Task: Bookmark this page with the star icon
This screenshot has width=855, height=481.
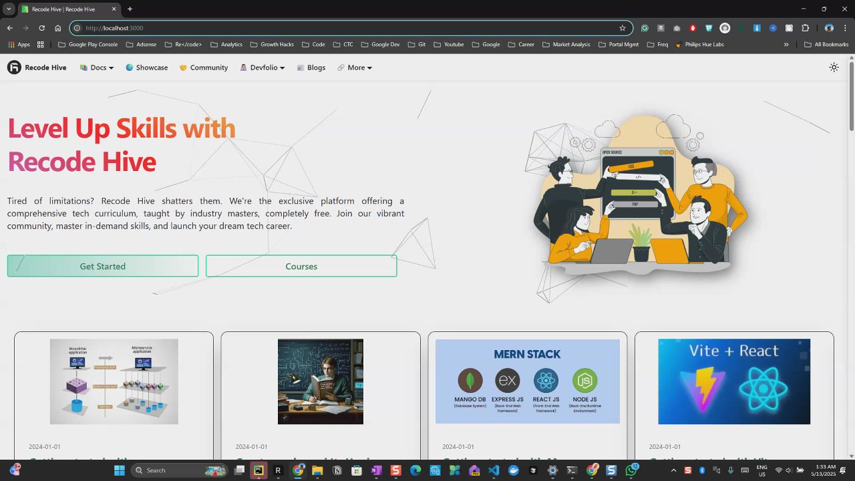Action: point(623,28)
